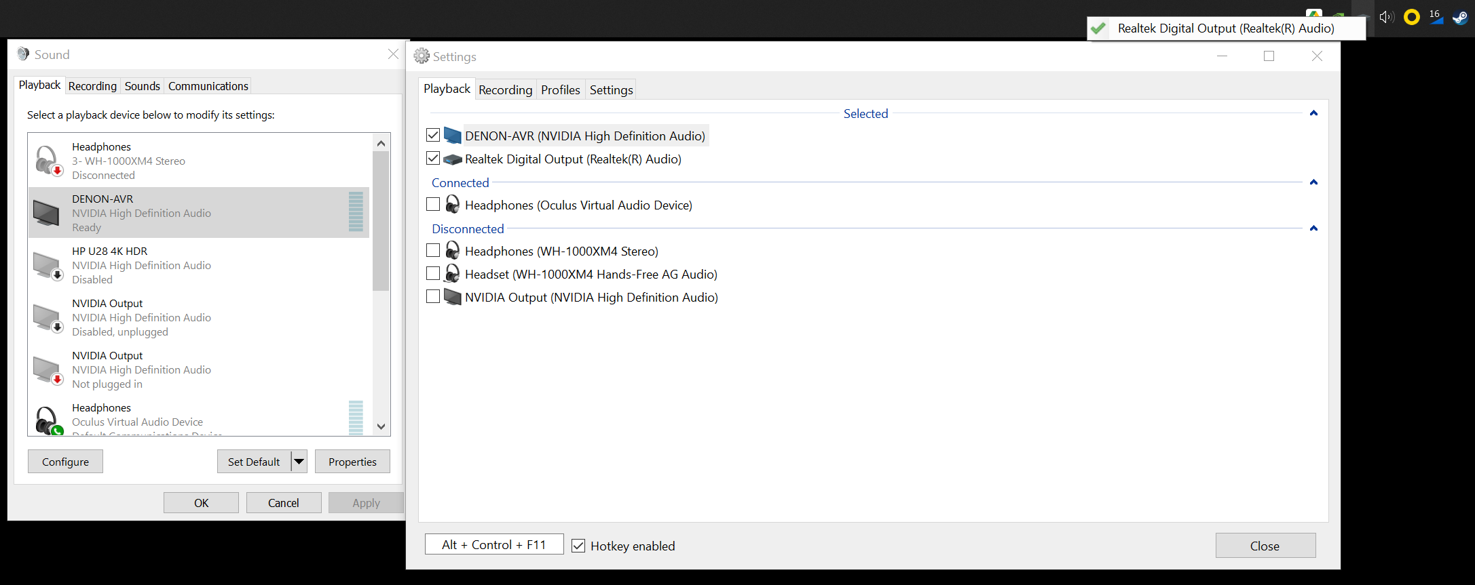Click the DENON-AVR monitor icon in Sound window

pyautogui.click(x=46, y=213)
